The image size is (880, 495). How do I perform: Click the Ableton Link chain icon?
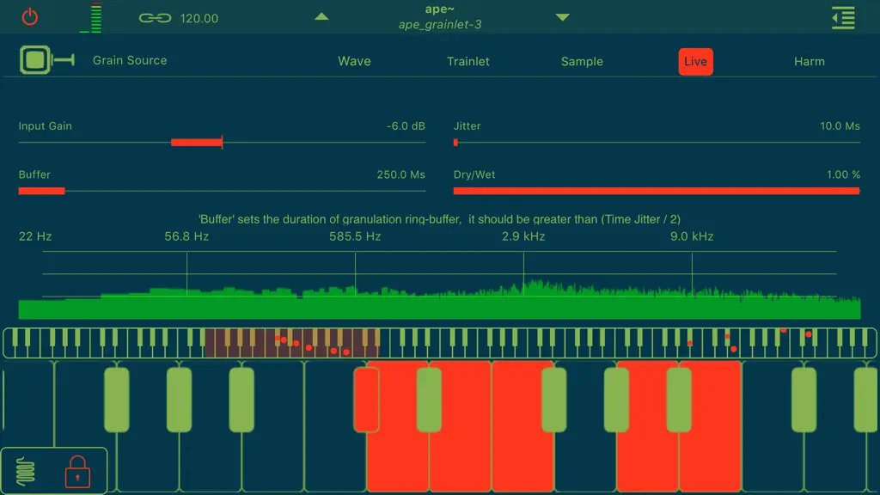155,18
